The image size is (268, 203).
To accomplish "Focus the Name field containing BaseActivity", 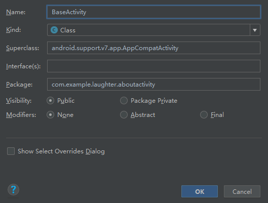I will tap(154, 12).
